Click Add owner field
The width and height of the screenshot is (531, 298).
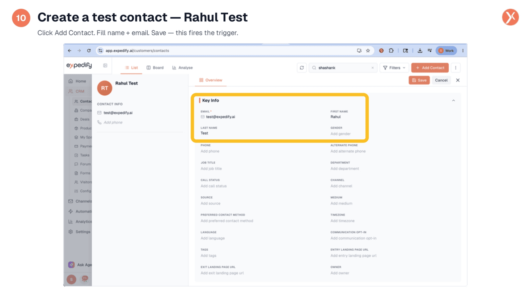click(x=340, y=273)
